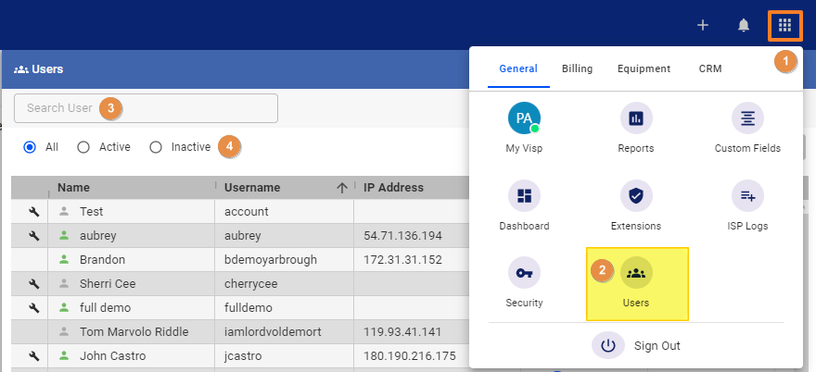The image size is (816, 372).
Task: Click the IP address 119.93.41.141
Action: (402, 331)
